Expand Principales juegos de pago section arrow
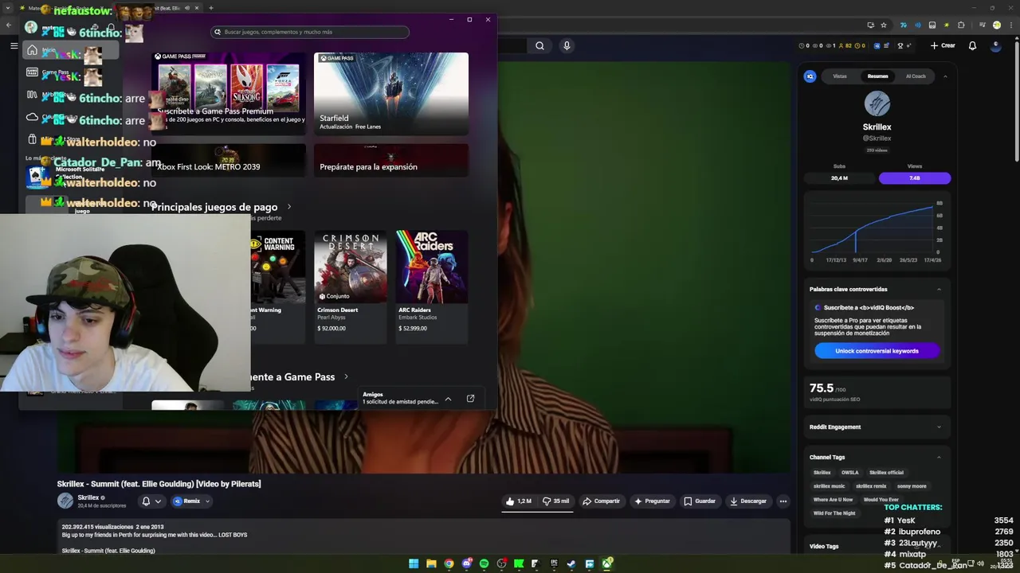 coord(288,207)
